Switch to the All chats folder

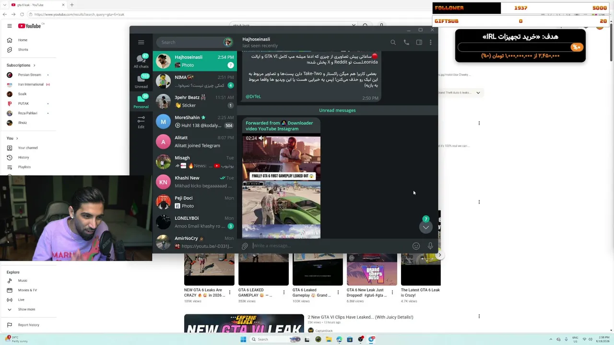click(x=141, y=61)
